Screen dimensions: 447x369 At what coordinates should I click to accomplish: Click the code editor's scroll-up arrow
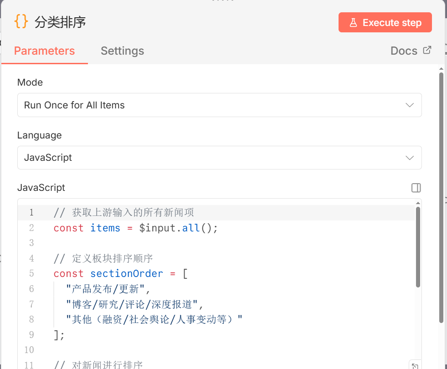click(418, 203)
